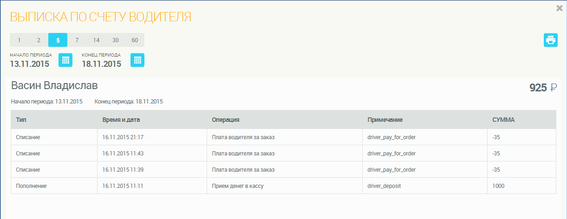Click the 'Тип' column header
The width and height of the screenshot is (567, 219).
pyautogui.click(x=21, y=120)
